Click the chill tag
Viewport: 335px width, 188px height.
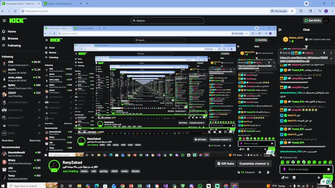[94, 171]
